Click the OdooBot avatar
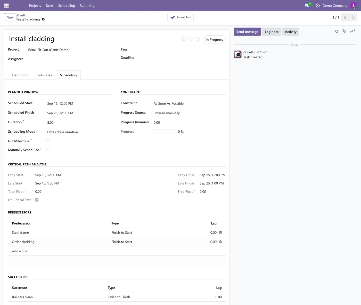Viewport: 361px width, 305px height. click(237, 54)
